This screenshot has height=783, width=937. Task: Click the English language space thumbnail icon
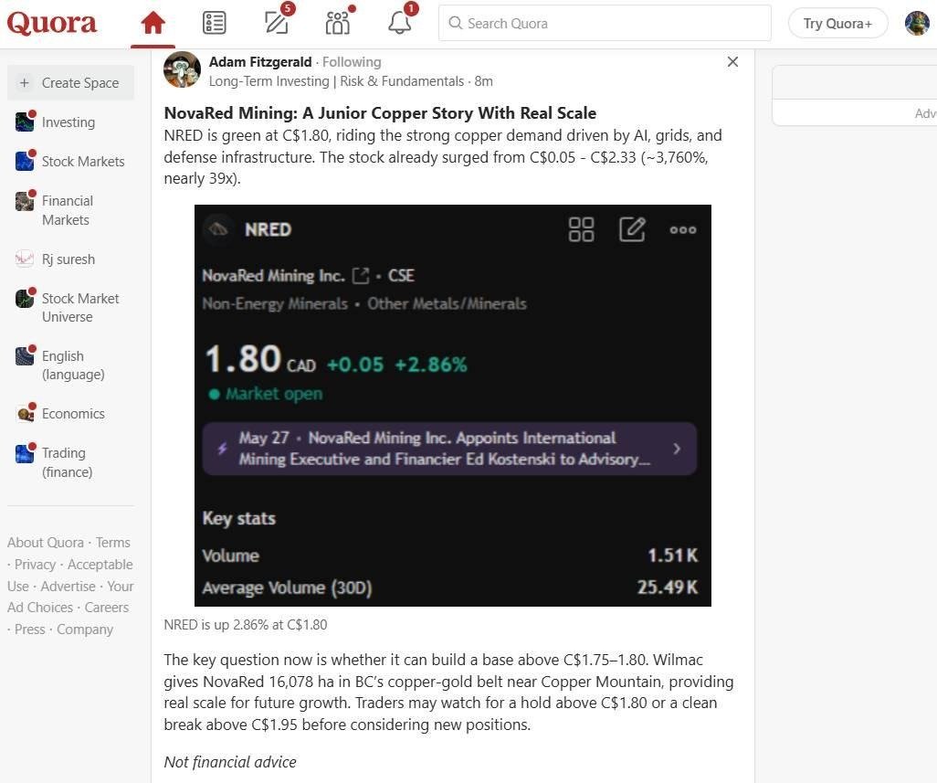click(25, 355)
